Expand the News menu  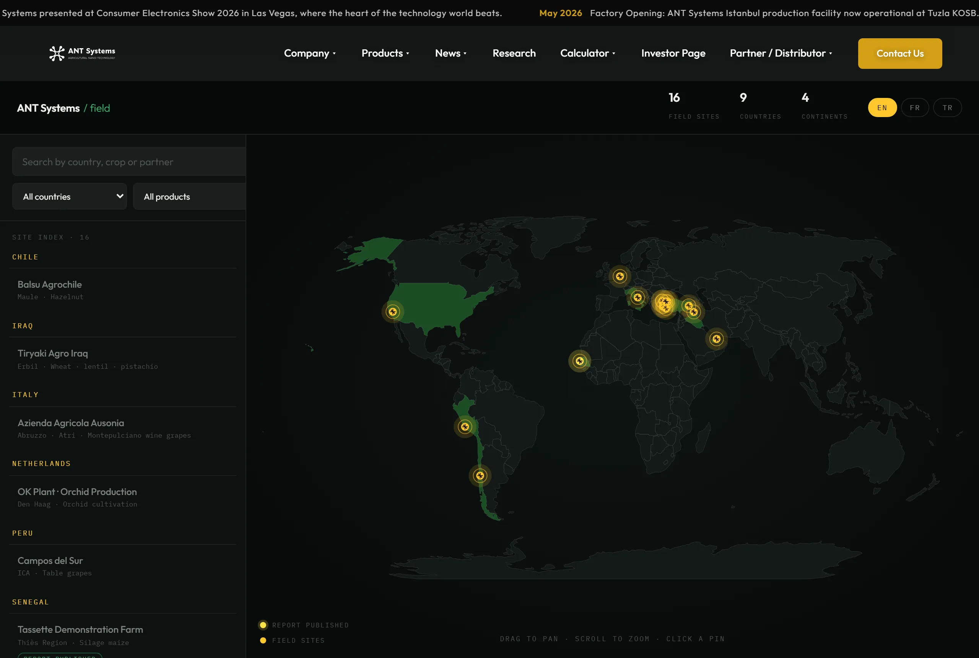point(451,53)
